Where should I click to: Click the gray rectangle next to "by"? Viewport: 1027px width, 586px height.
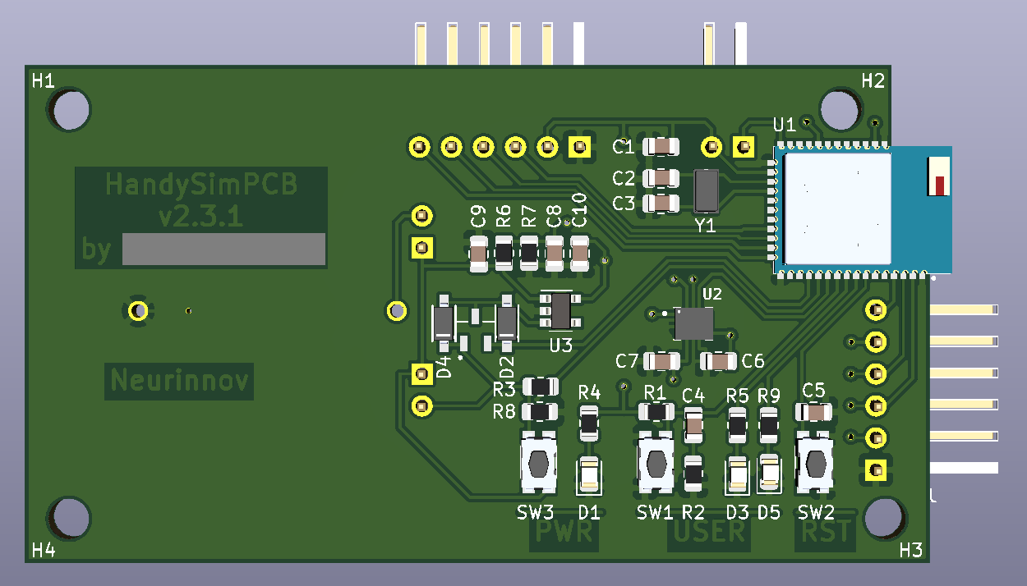click(223, 249)
